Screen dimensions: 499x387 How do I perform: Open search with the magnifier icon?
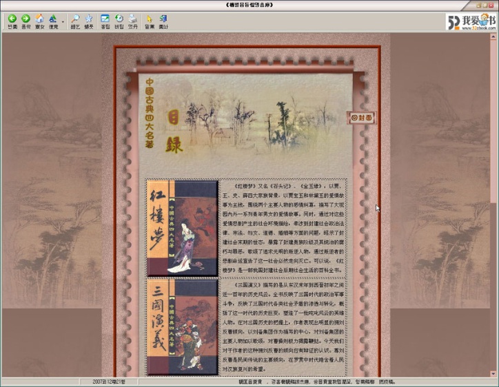[75, 21]
